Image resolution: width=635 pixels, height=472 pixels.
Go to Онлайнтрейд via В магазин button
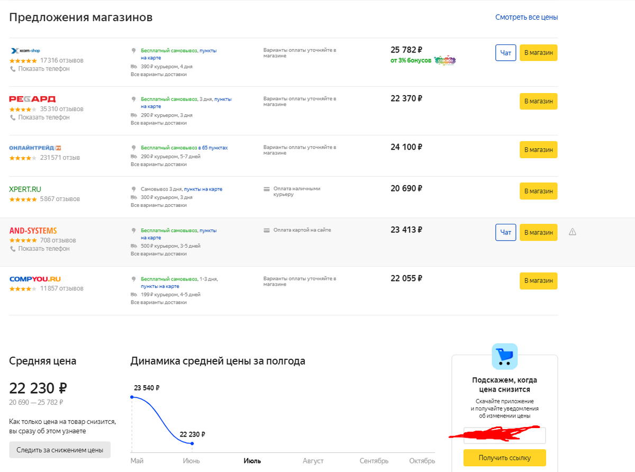[538, 150]
